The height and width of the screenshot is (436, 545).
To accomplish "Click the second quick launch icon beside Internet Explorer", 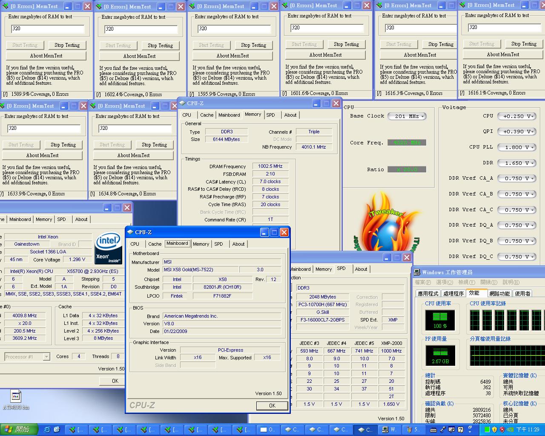I will click(57, 430).
